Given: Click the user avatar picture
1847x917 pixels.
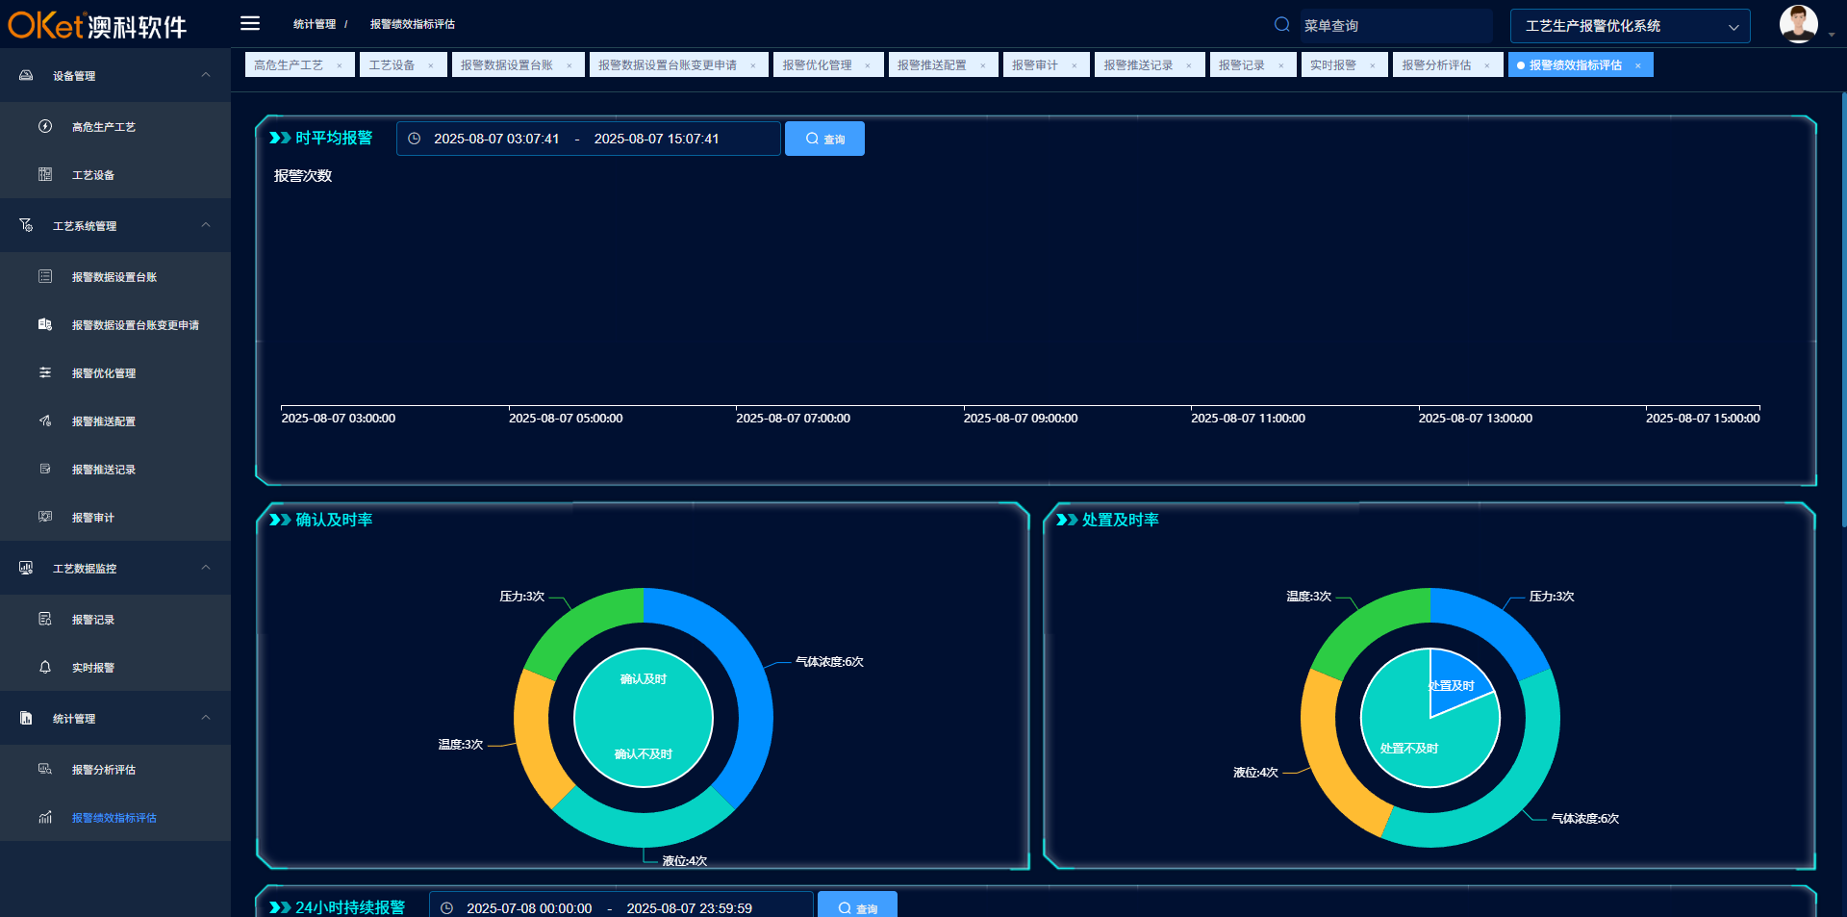Looking at the screenshot, I should (x=1798, y=24).
